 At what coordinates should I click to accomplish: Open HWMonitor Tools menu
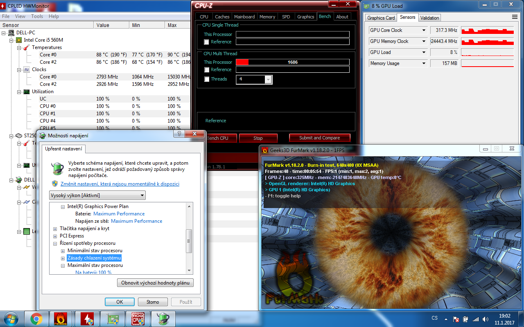37,16
